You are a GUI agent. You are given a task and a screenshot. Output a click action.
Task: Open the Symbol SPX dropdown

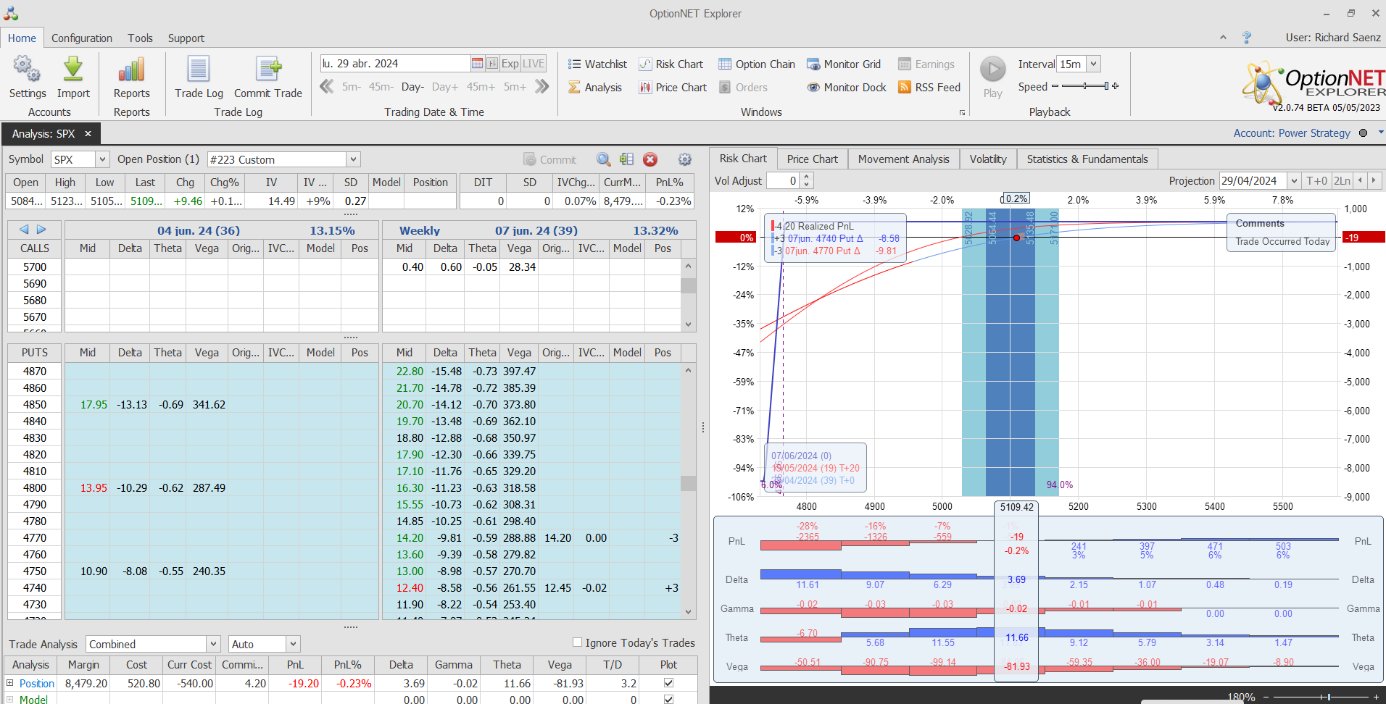pos(102,159)
